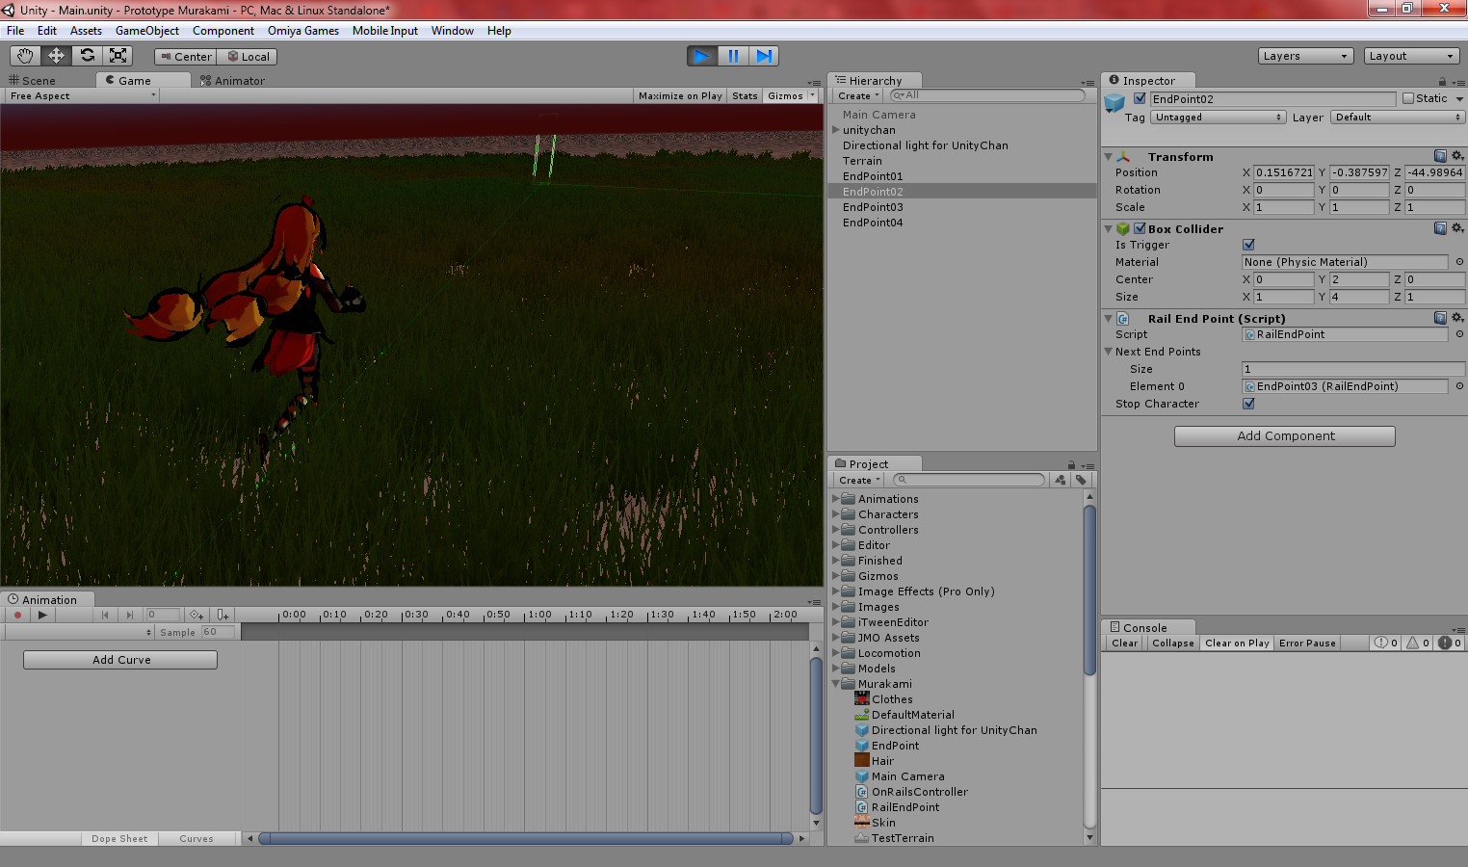Viewport: 1468px width, 867px height.
Task: Select the Scale tool
Action: 118,56
